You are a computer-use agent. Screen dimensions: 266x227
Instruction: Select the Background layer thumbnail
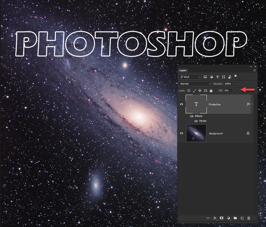click(196, 133)
